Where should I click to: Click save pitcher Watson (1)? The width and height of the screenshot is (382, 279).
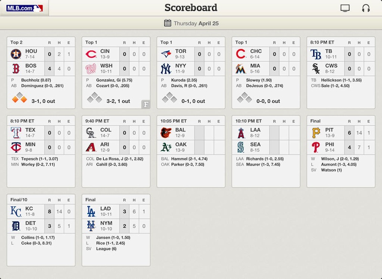(331, 170)
